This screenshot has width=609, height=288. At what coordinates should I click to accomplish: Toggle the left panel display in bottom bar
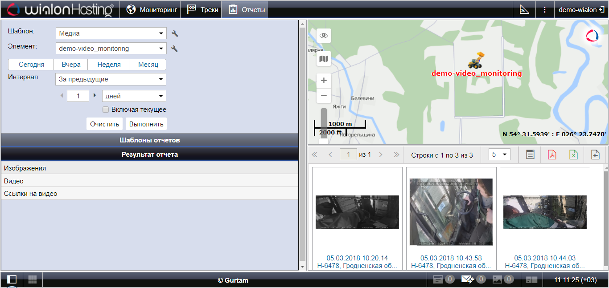tap(12, 280)
